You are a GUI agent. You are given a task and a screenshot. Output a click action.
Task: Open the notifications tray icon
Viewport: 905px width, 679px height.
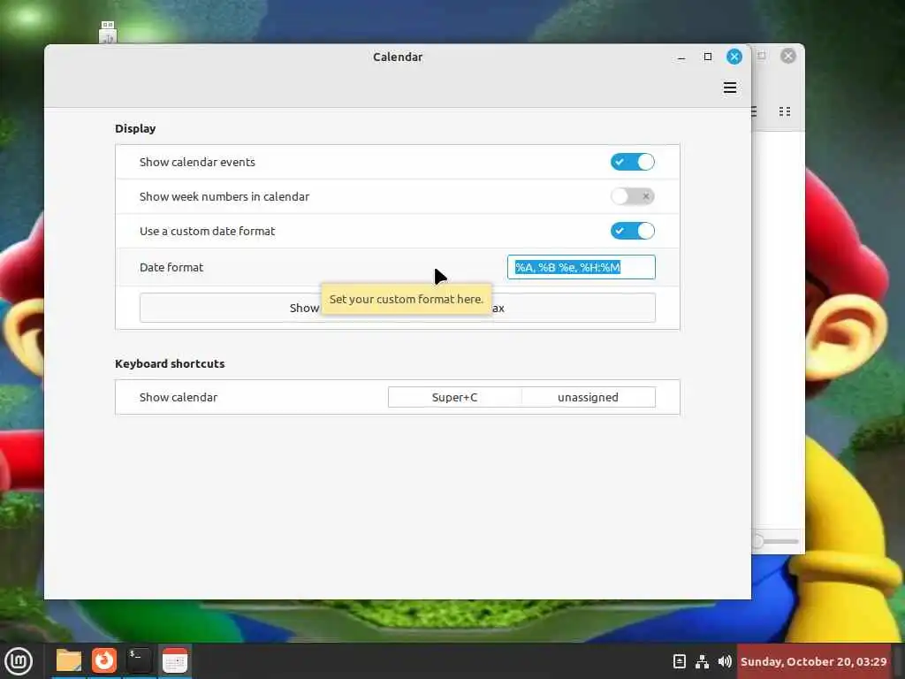click(680, 661)
